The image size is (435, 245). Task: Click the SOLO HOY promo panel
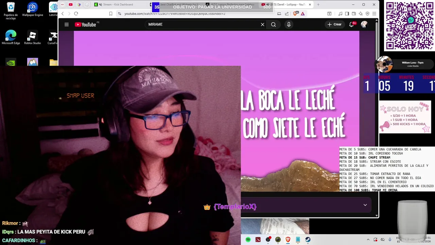tap(405, 117)
